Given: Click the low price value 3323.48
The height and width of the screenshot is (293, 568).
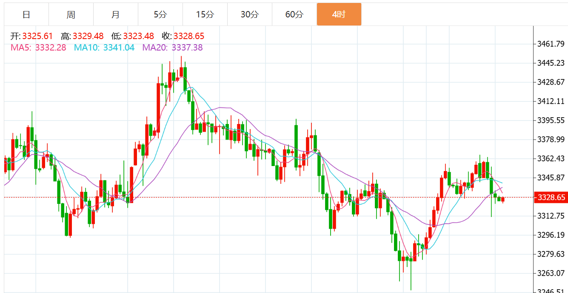Looking at the screenshot, I should [x=138, y=37].
